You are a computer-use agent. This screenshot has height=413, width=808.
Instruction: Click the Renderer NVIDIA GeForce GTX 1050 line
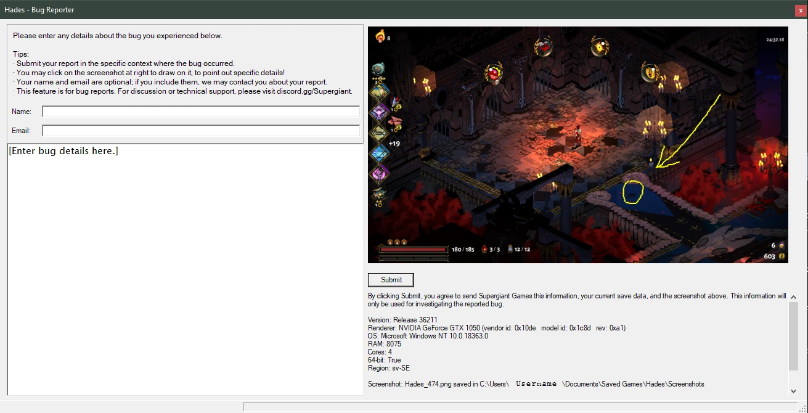point(497,328)
